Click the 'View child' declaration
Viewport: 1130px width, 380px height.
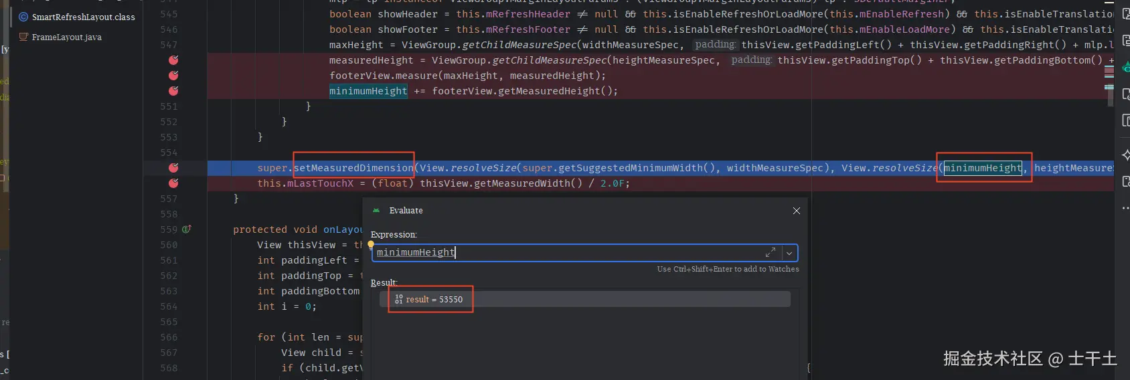311,353
